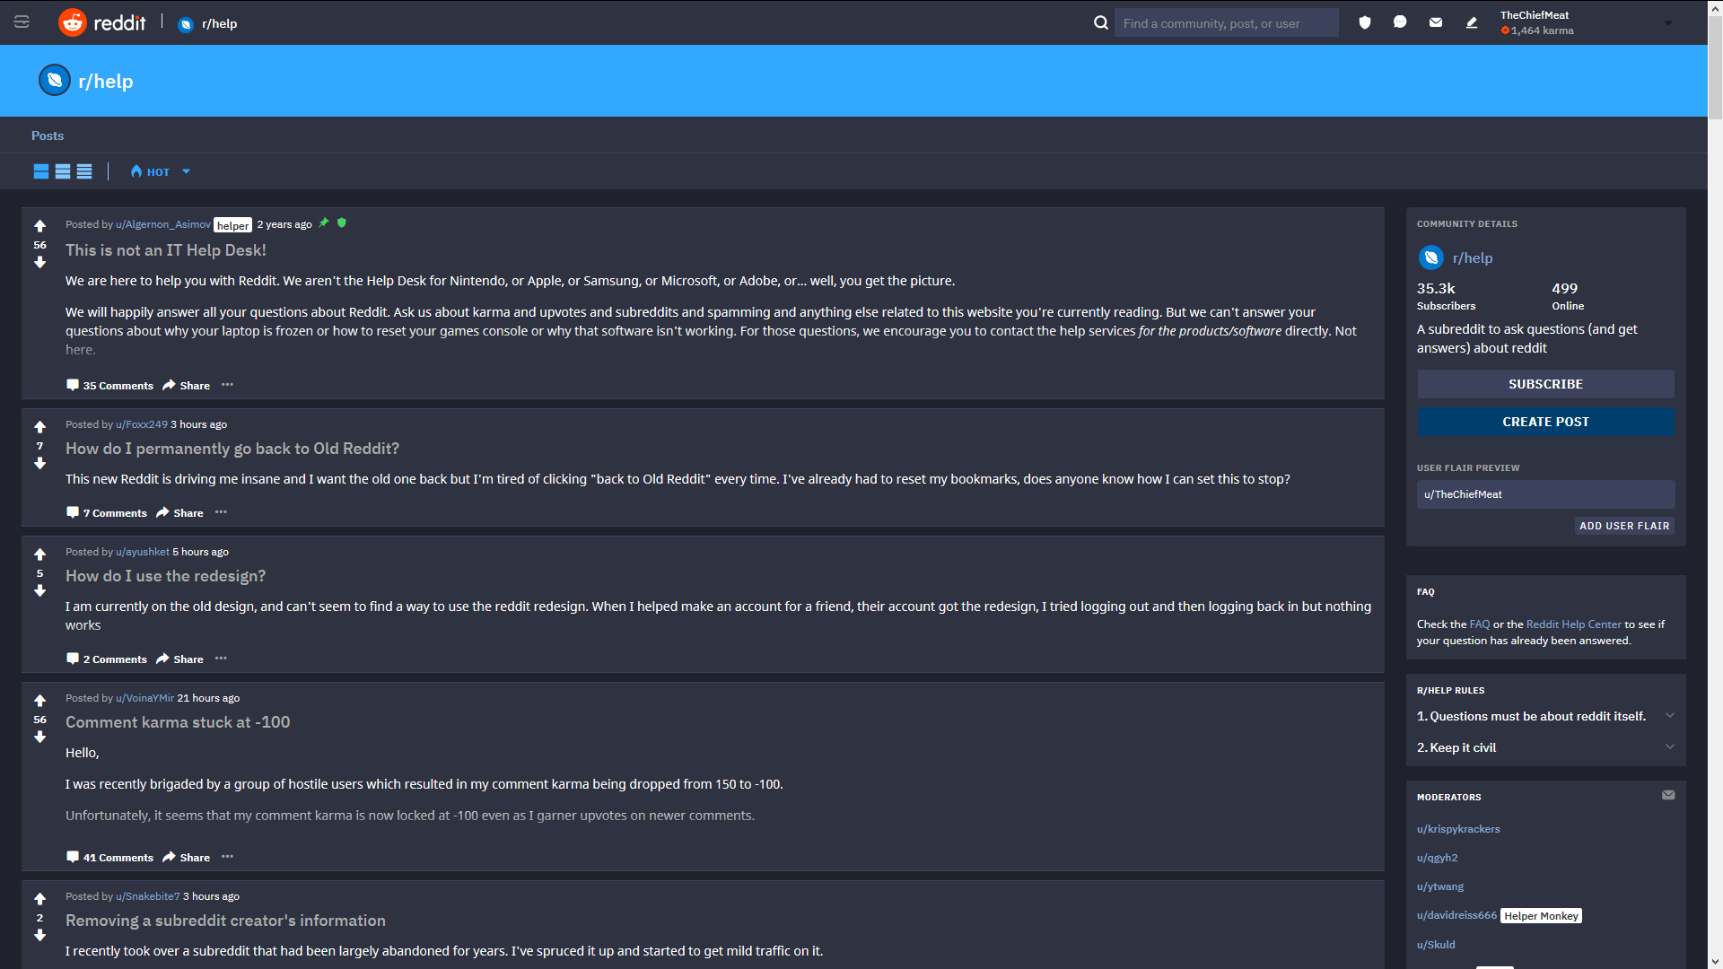Viewport: 1723px width, 969px height.
Task: Click the CREATE POST button
Action: (x=1545, y=422)
